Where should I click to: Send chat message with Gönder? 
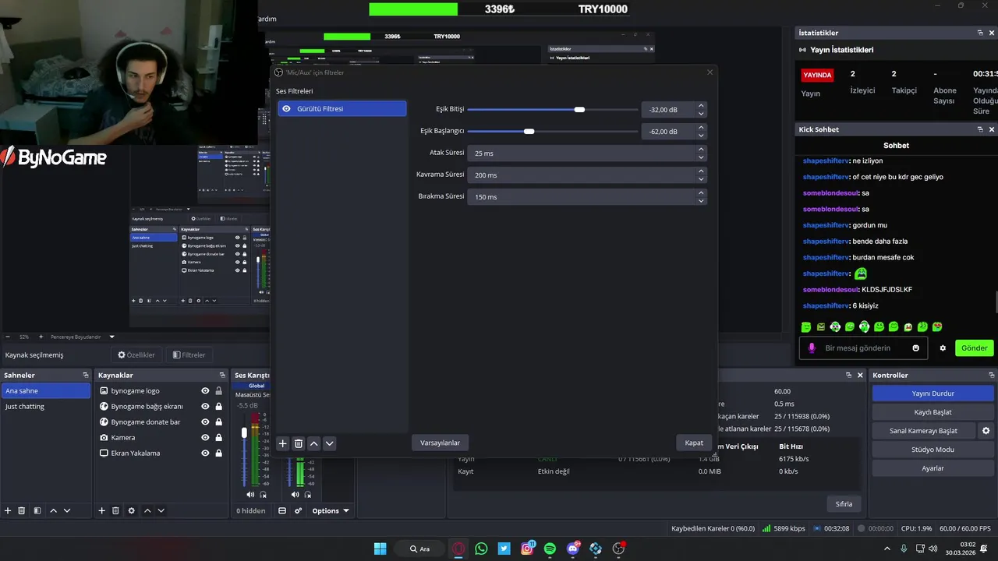[x=974, y=348]
